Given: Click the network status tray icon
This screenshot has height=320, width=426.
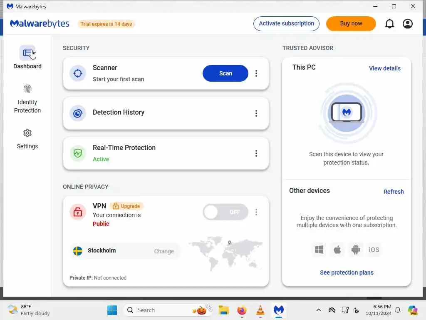Looking at the screenshot, I should 345,310.
